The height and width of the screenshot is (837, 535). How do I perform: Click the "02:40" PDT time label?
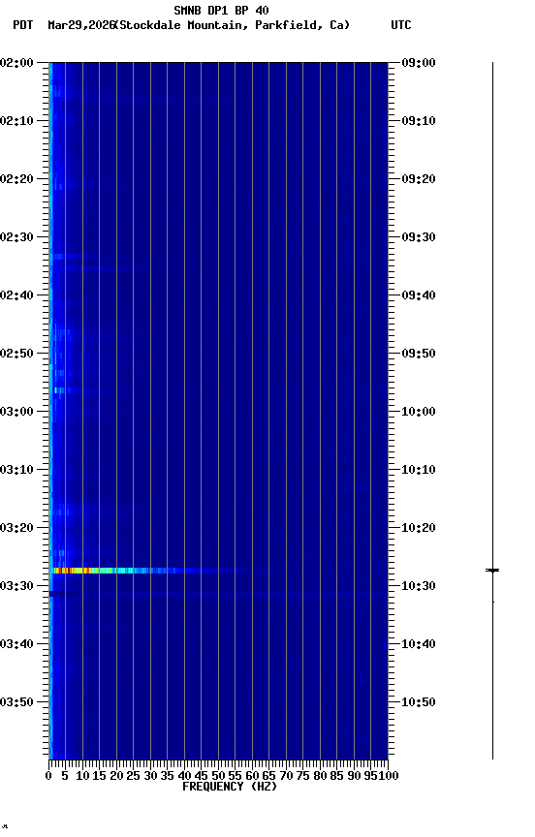tap(16, 295)
